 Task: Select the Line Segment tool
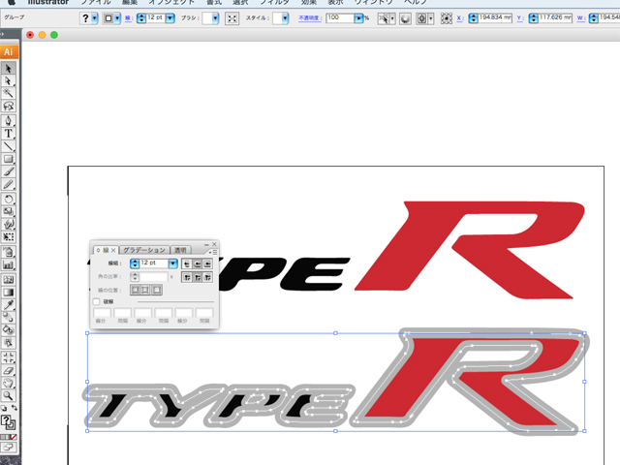tap(9, 146)
